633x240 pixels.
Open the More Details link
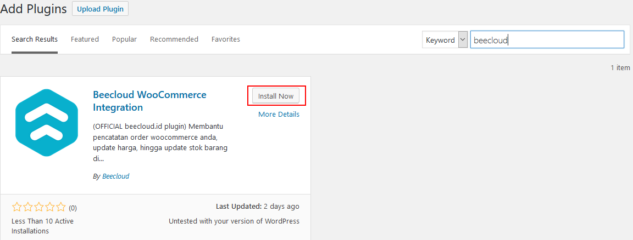[x=279, y=114]
